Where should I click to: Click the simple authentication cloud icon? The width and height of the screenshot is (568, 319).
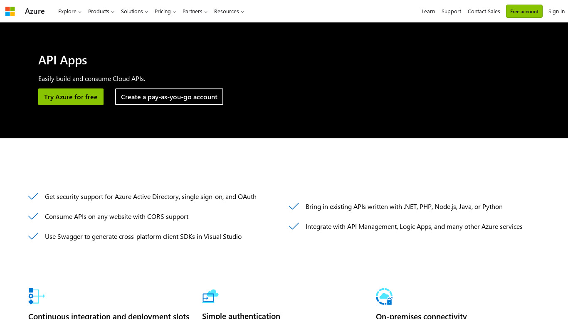click(x=210, y=296)
